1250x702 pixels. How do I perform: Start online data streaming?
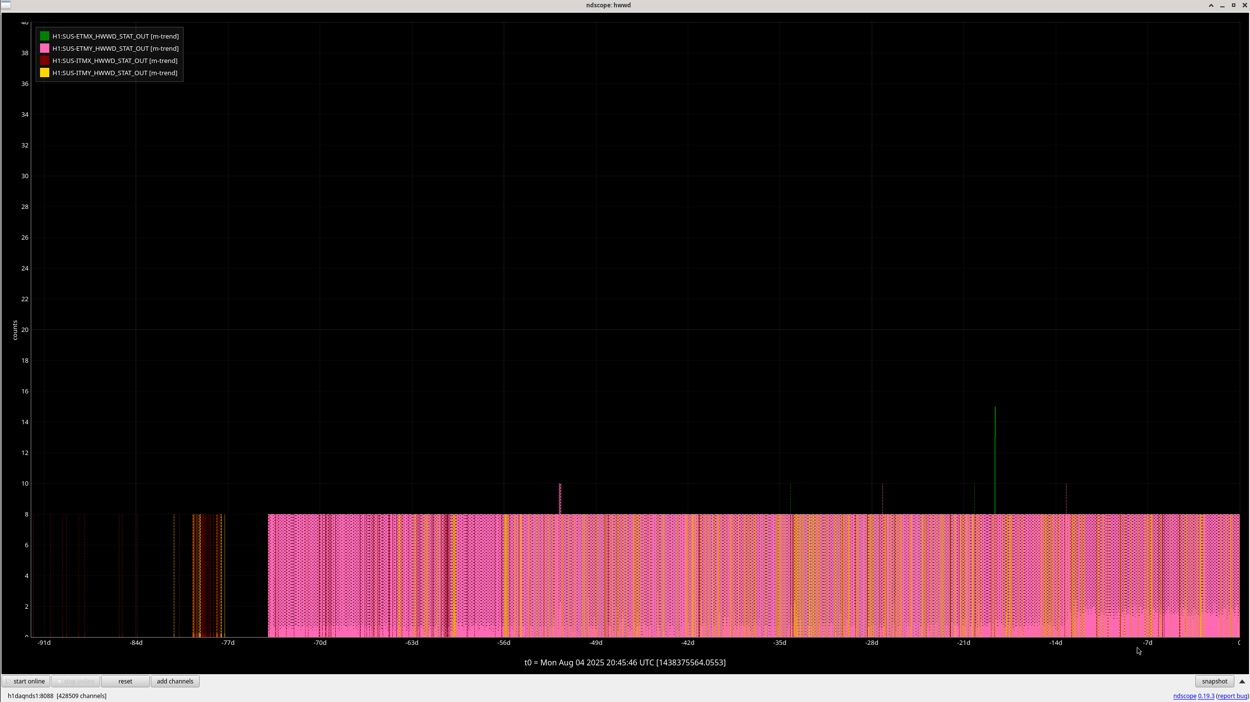[26, 681]
